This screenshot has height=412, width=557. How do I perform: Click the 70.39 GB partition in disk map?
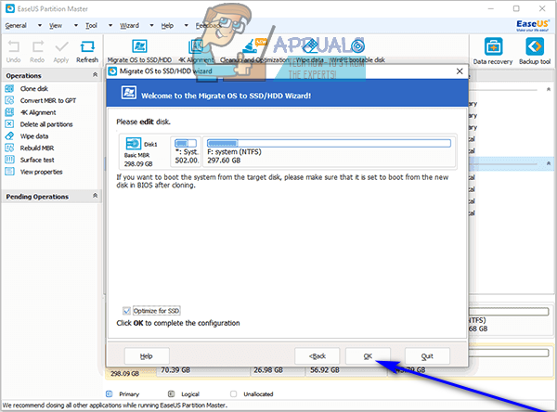tap(202, 370)
